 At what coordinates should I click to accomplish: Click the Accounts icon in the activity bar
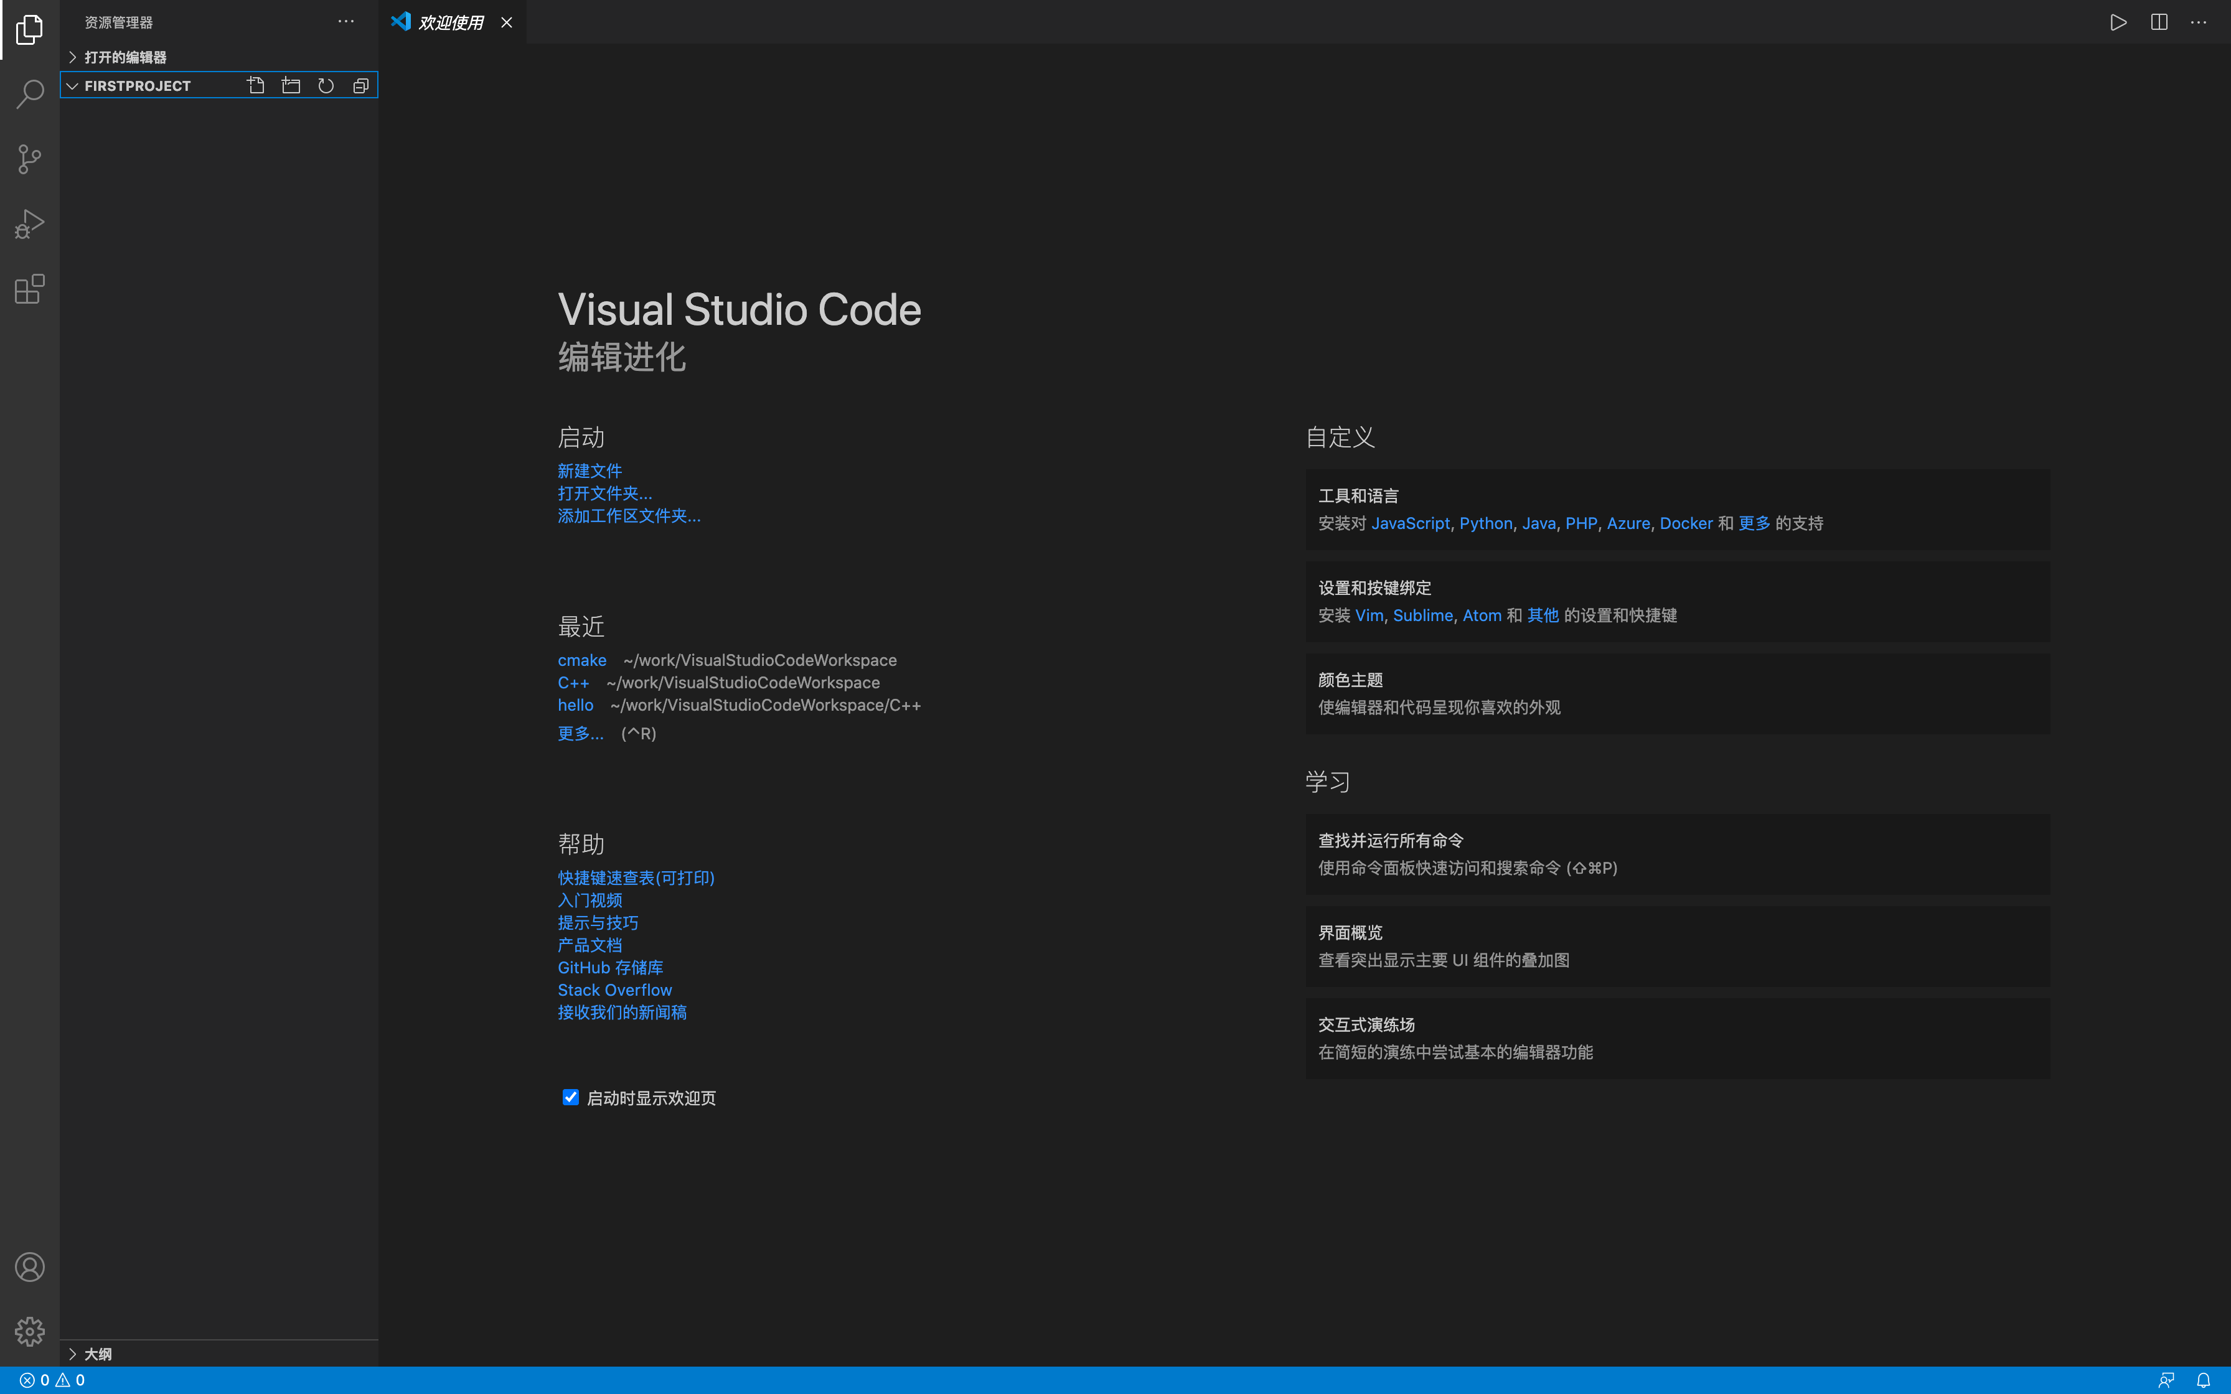(29, 1267)
